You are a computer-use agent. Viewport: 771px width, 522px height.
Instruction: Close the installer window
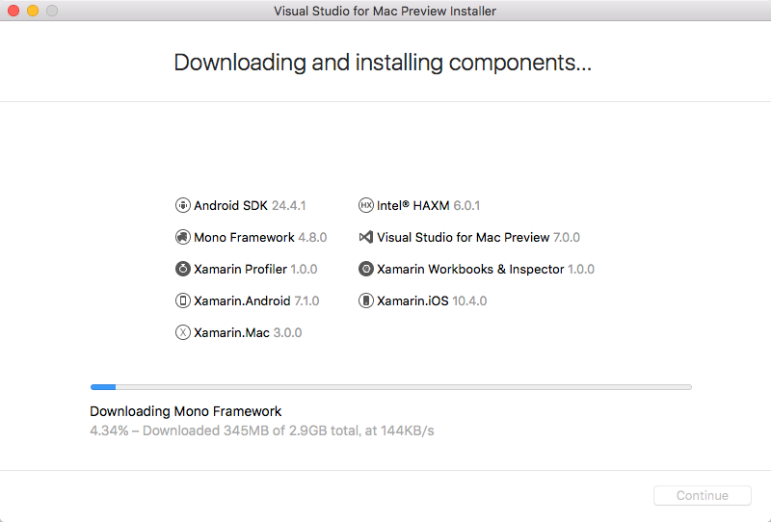[13, 11]
